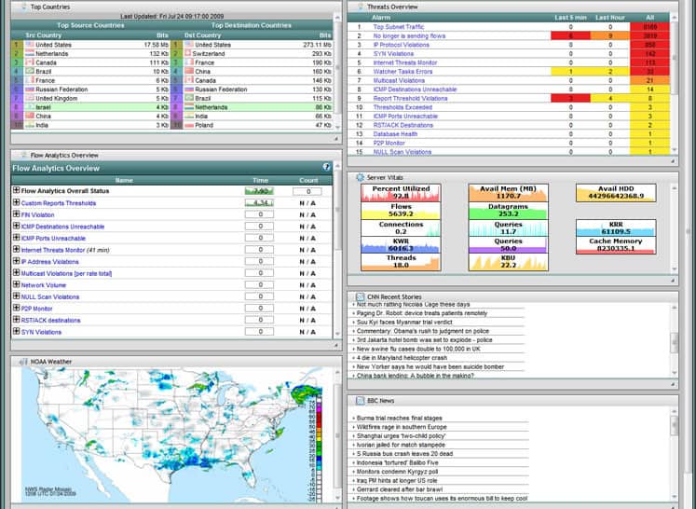Read CNN story on Jakarta hotel bomb
The height and width of the screenshot is (509, 696).
[x=424, y=339]
